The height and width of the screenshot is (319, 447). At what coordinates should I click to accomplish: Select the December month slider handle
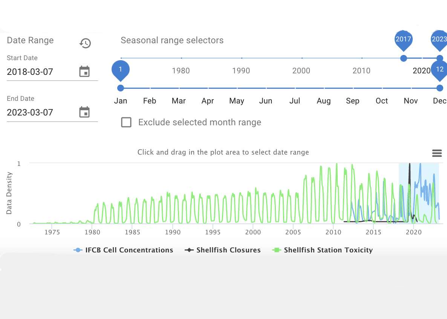click(x=439, y=88)
